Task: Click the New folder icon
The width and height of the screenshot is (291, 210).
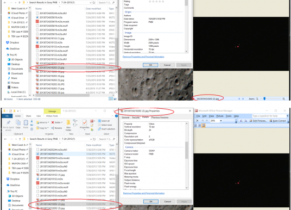Action: (x=68, y=122)
